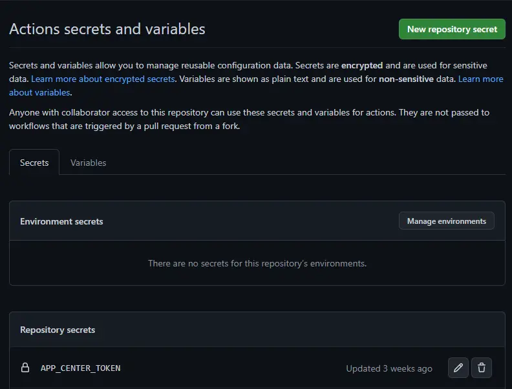512x389 pixels.
Task: Click the lock icon beside APP_CENTER_TOKEN
Action: point(25,368)
